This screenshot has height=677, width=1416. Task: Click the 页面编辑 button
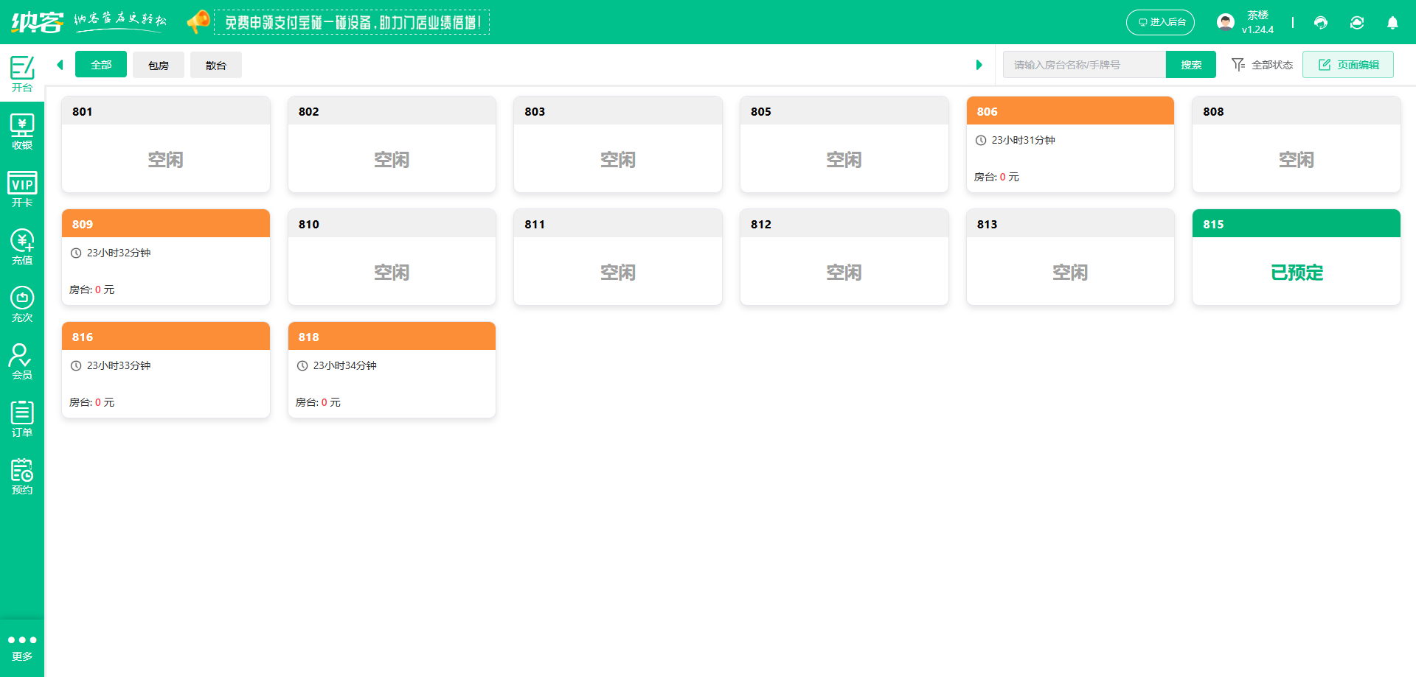[x=1347, y=65]
